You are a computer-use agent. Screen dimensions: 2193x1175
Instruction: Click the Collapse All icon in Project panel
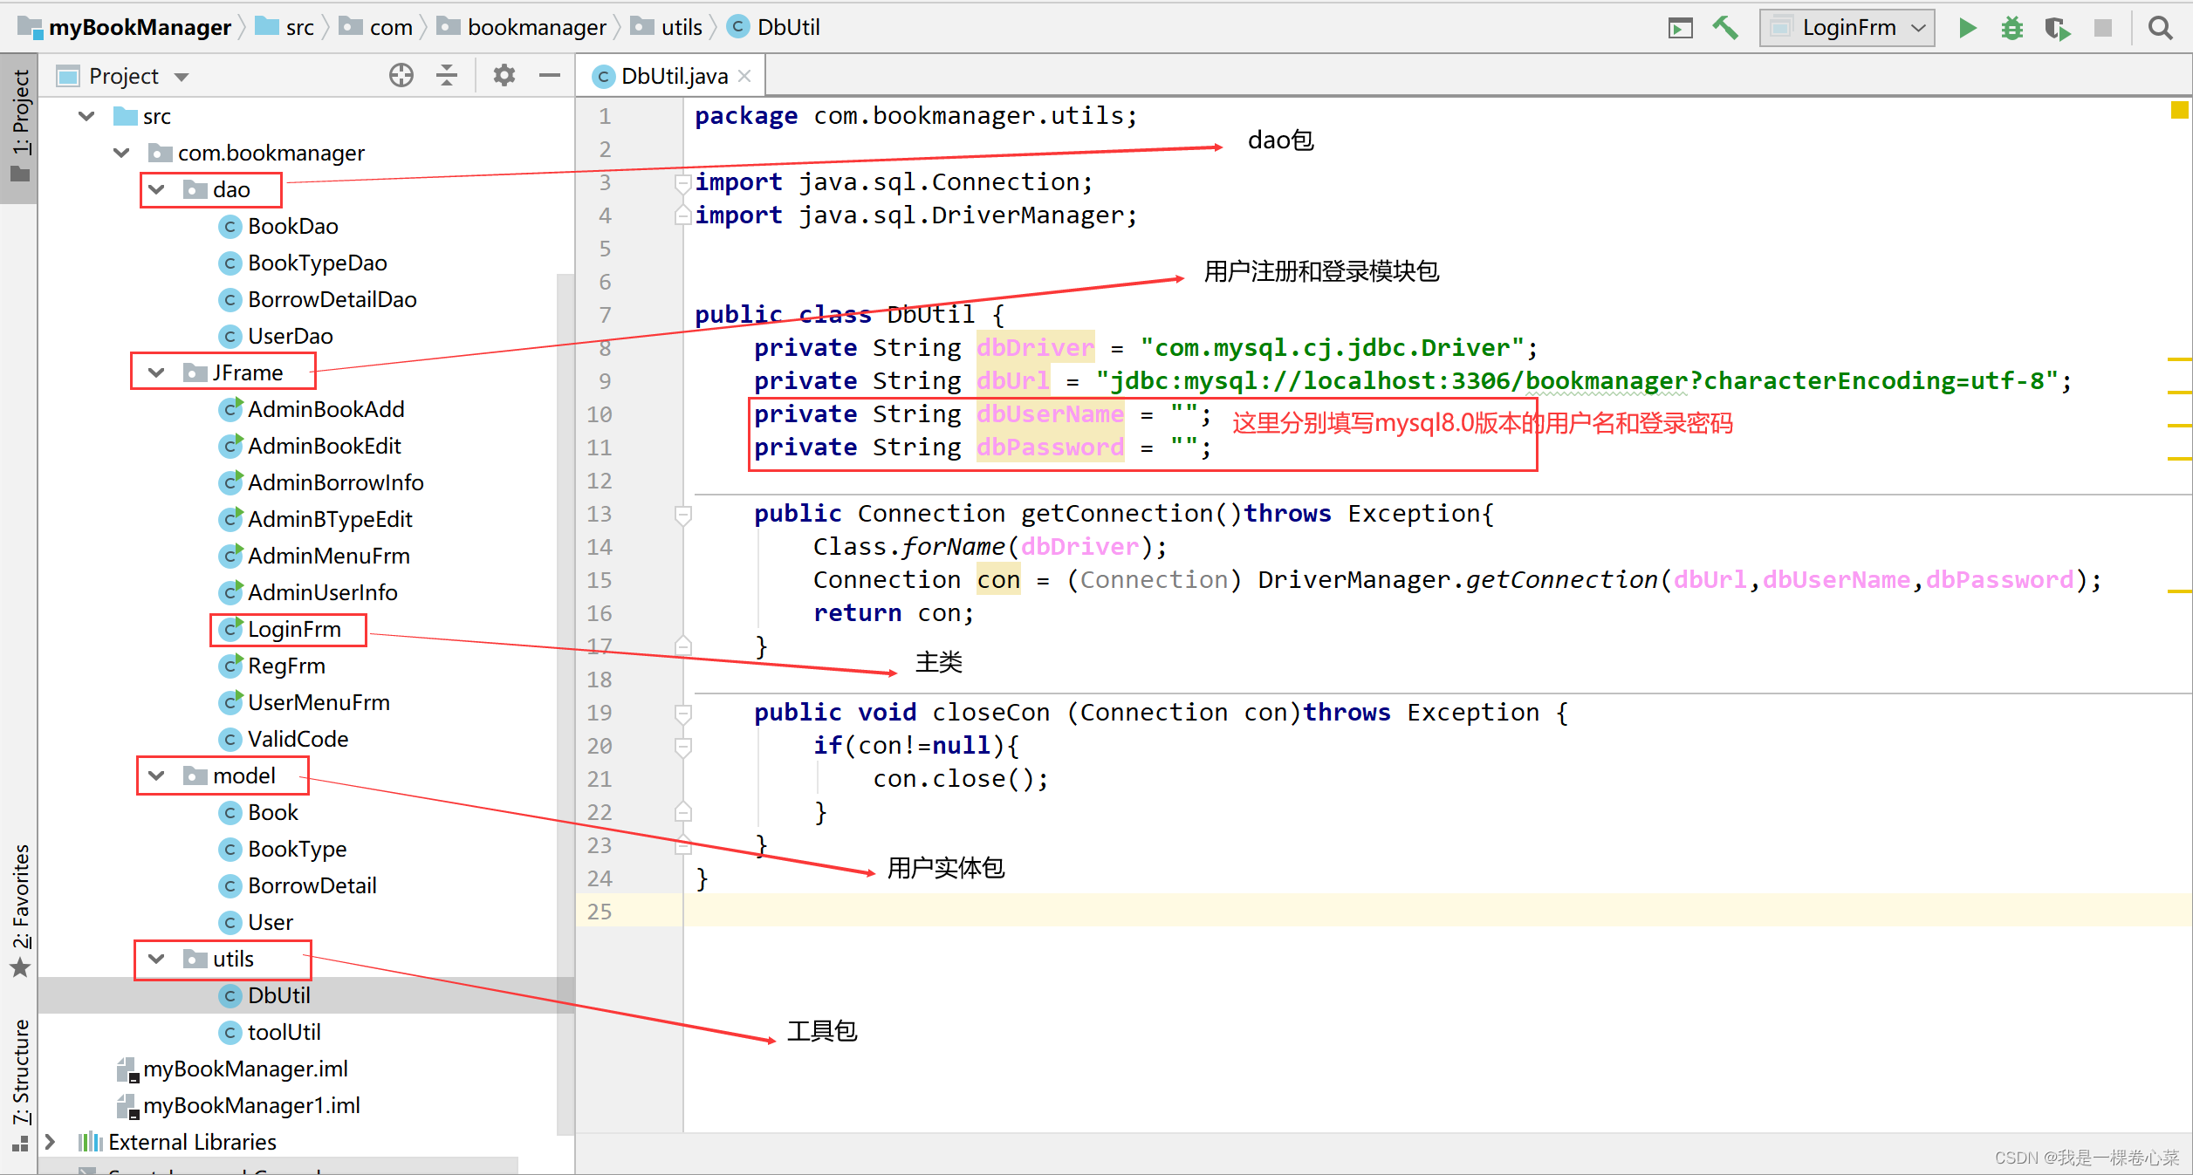tap(447, 76)
